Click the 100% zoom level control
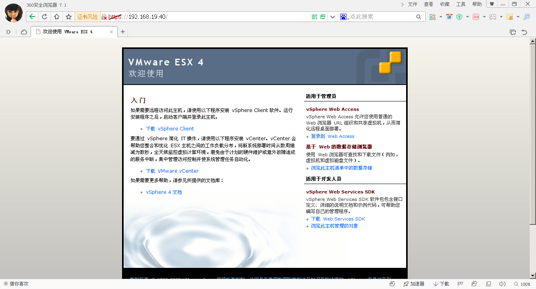Image resolution: width=536 pixels, height=289 pixels. click(522, 284)
